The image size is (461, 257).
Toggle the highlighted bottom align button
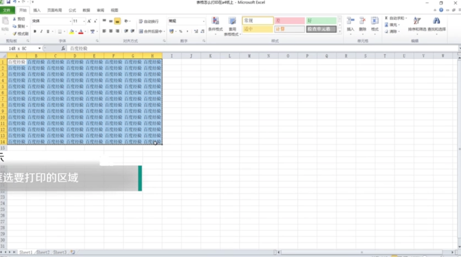tap(117, 21)
